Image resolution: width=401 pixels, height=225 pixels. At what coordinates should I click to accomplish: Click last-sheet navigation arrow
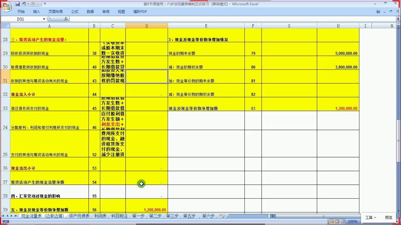[x=16, y=216]
